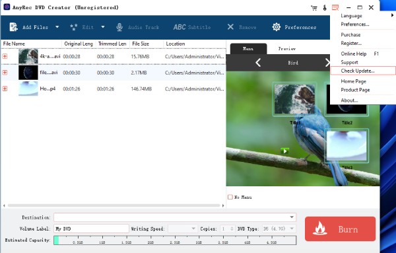Select the Ho...p4 video thumbnail
The height and width of the screenshot is (253, 396).
coord(28,89)
